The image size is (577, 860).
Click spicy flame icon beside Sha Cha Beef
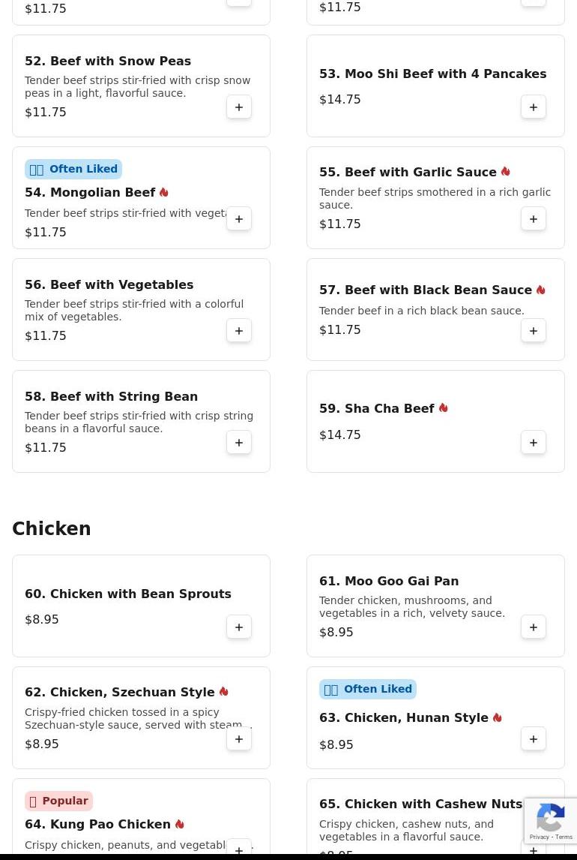[x=444, y=408]
